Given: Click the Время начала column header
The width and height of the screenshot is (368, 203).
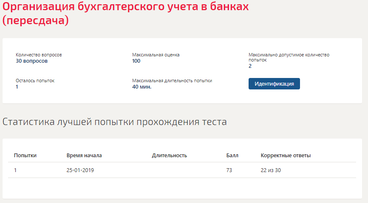Looking at the screenshot, I should (84, 156).
